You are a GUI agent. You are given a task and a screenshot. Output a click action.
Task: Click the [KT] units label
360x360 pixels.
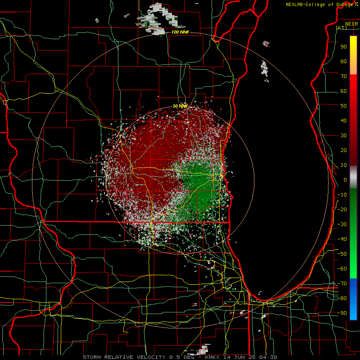pyautogui.click(x=341, y=28)
